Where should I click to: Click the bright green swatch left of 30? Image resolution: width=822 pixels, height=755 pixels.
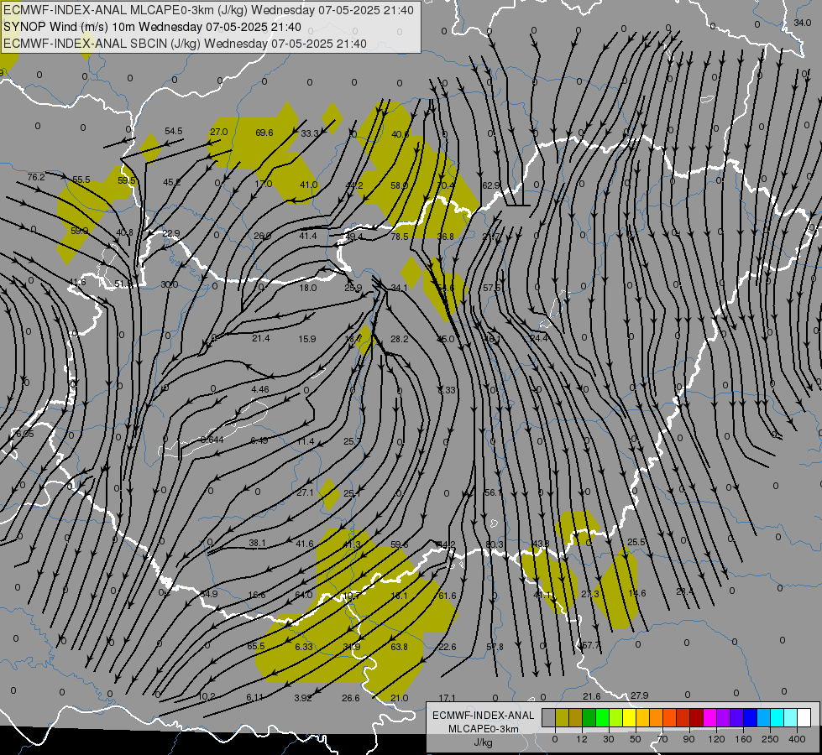603,717
